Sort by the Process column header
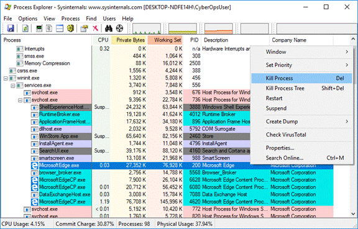The image size is (358, 229). click(47, 40)
